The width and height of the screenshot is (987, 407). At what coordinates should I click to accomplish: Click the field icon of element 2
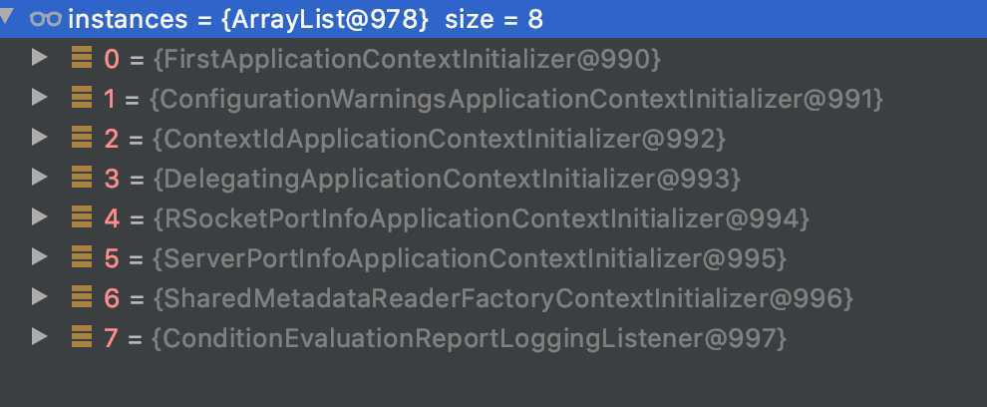coord(82,138)
